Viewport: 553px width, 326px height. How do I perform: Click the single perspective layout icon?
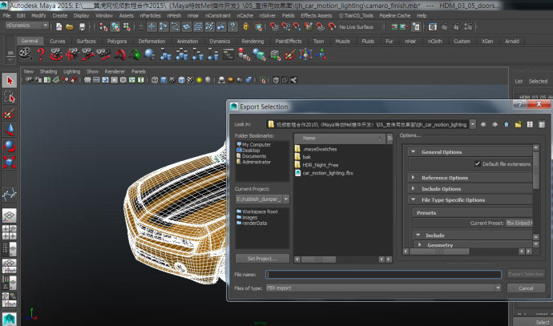pyautogui.click(x=10, y=215)
